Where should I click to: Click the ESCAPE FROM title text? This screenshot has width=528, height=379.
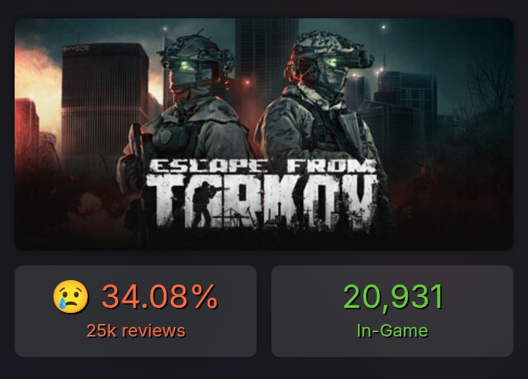click(x=263, y=166)
